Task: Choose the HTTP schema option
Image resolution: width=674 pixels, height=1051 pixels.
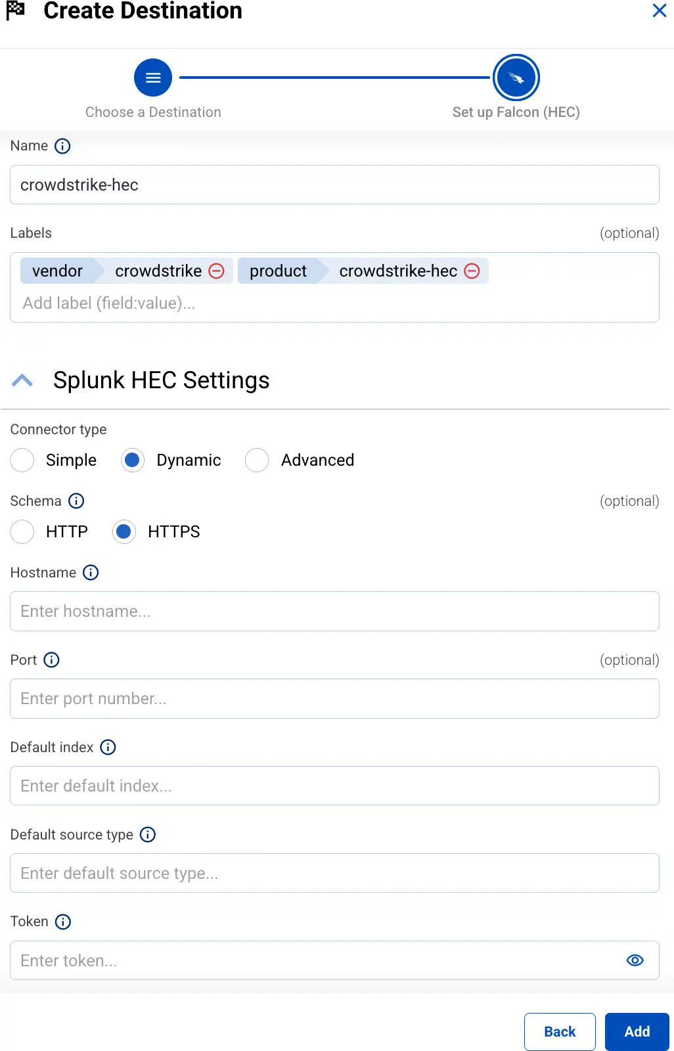Action: tap(22, 531)
